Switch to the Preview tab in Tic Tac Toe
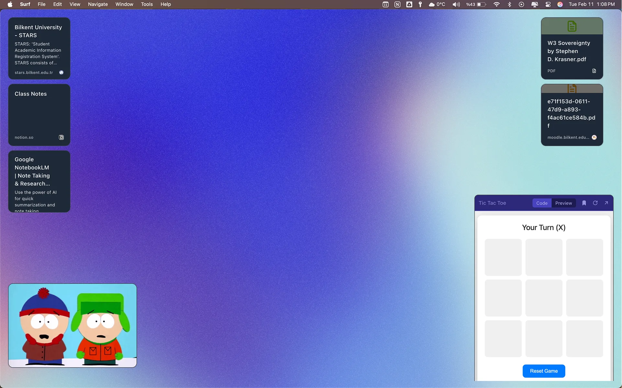Screen dimensions: 622x388 coord(563,203)
